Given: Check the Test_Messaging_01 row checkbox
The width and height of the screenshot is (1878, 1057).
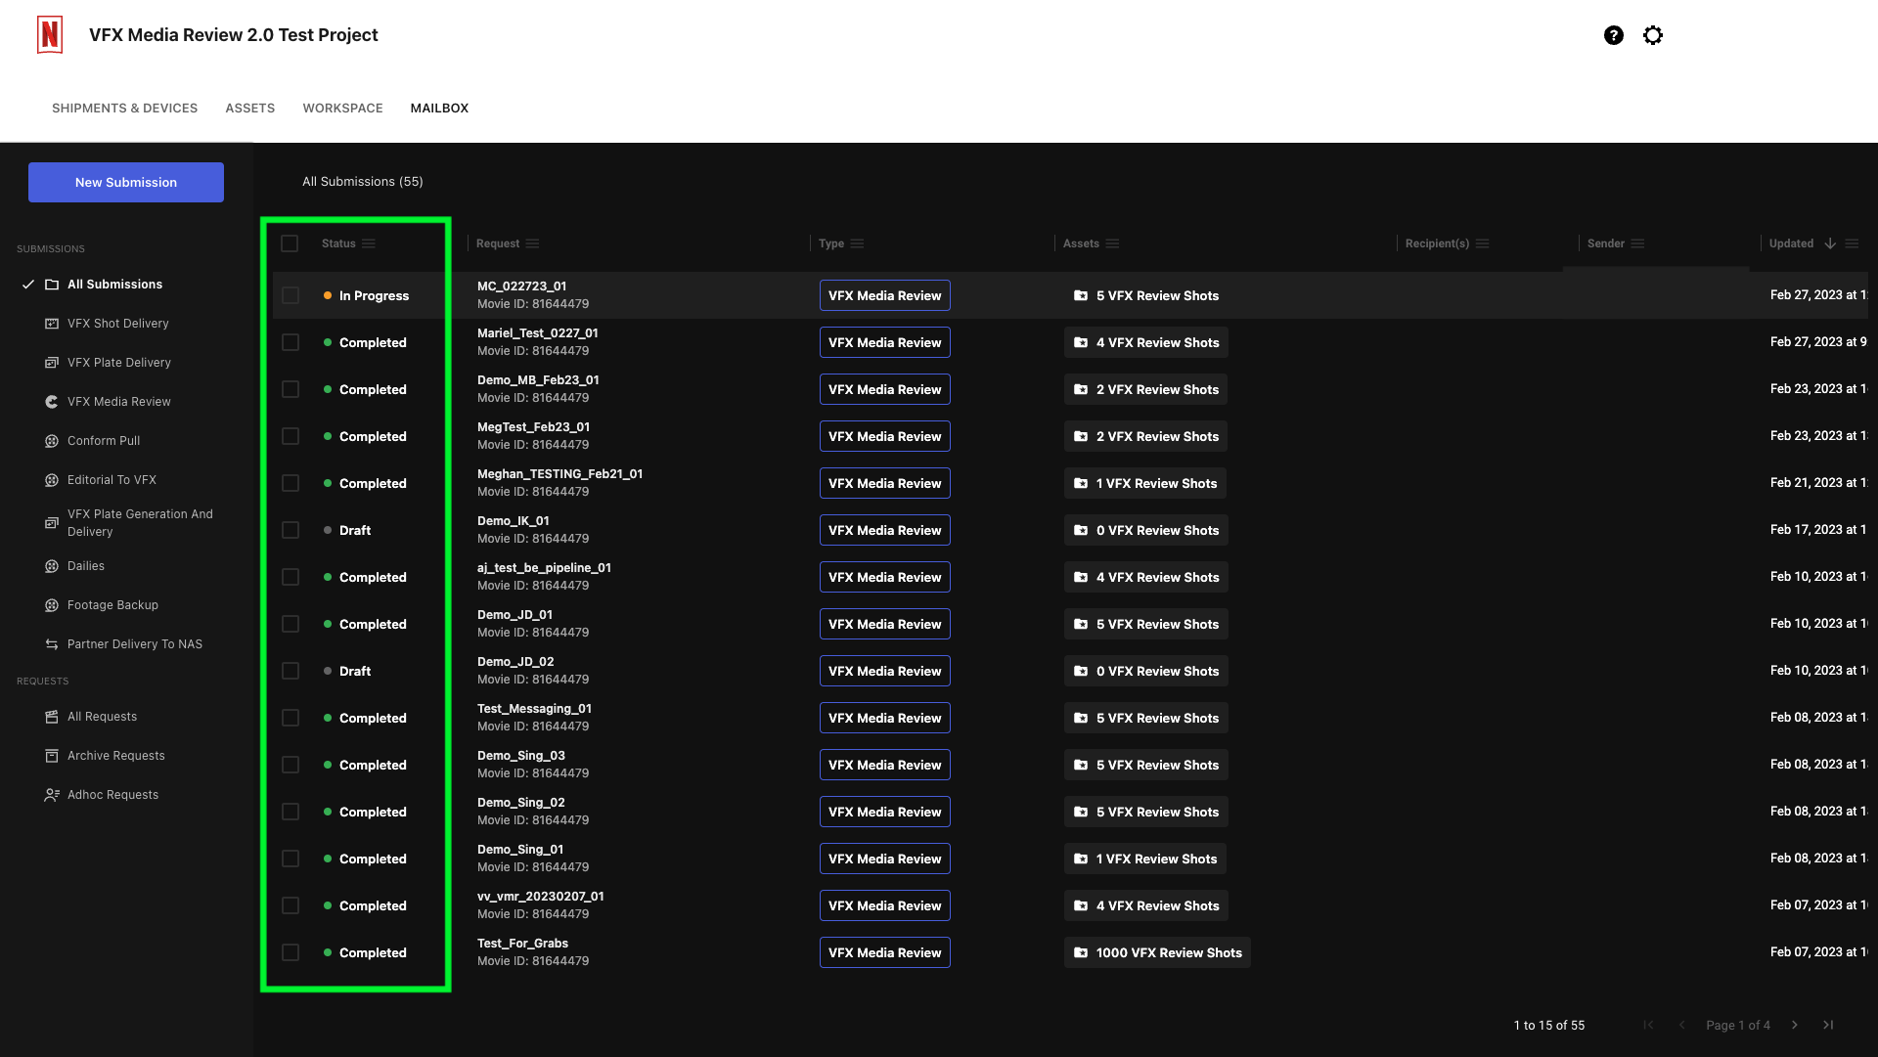Looking at the screenshot, I should point(291,718).
